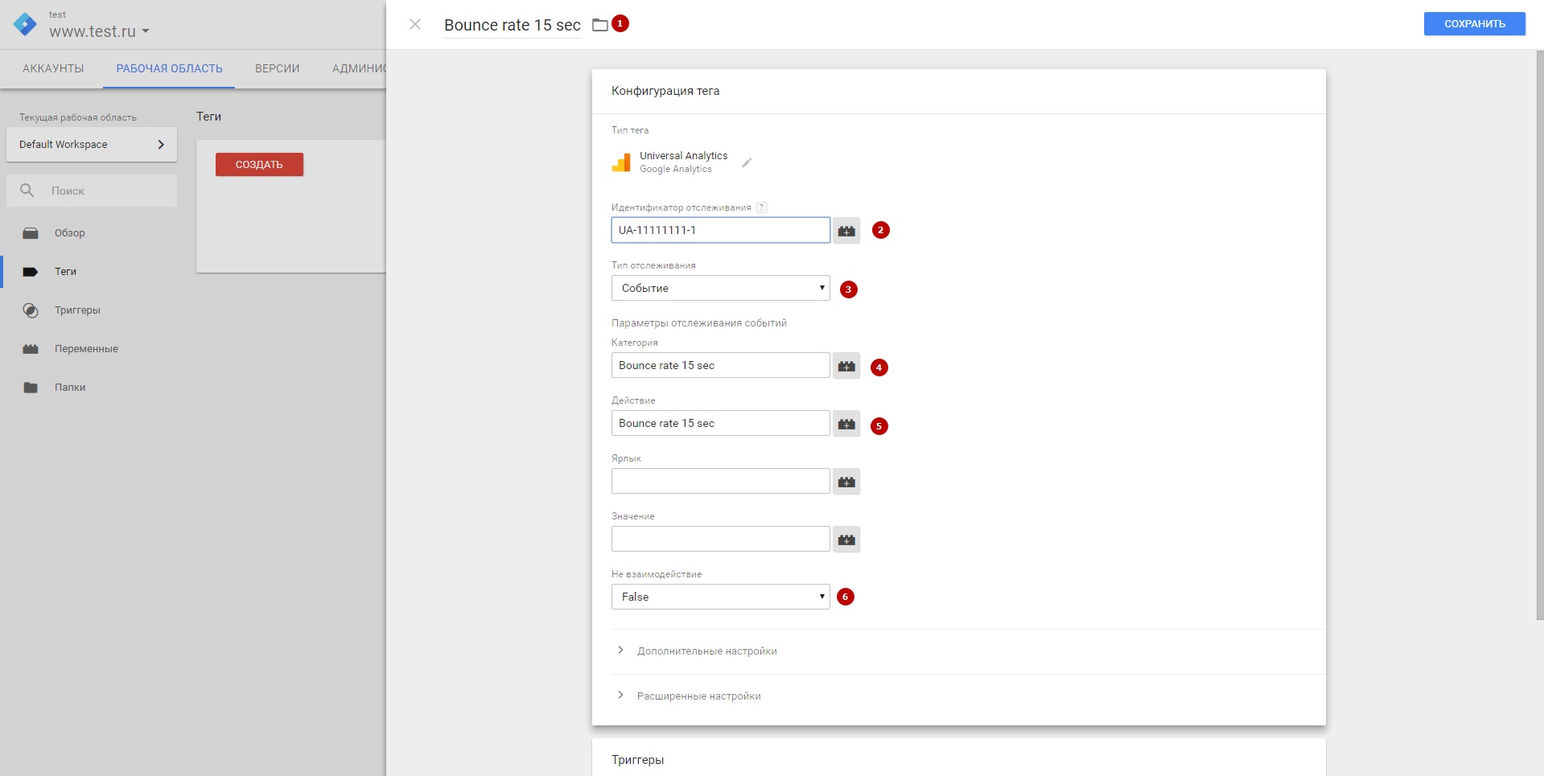
Task: Open www.test.ru container dropdown
Action: (x=99, y=31)
